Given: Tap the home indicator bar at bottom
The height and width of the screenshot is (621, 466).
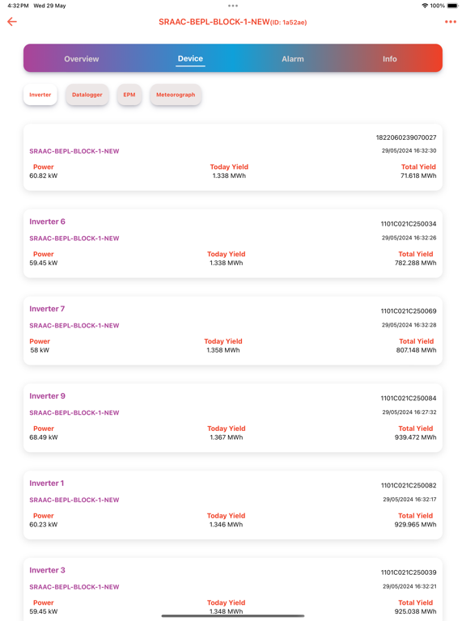Looking at the screenshot, I should tap(233, 616).
